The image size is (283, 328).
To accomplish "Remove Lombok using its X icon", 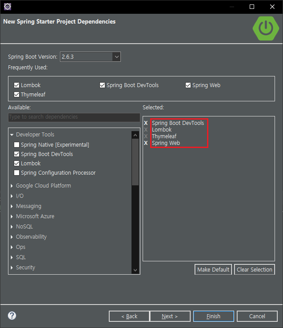I will click(x=146, y=130).
